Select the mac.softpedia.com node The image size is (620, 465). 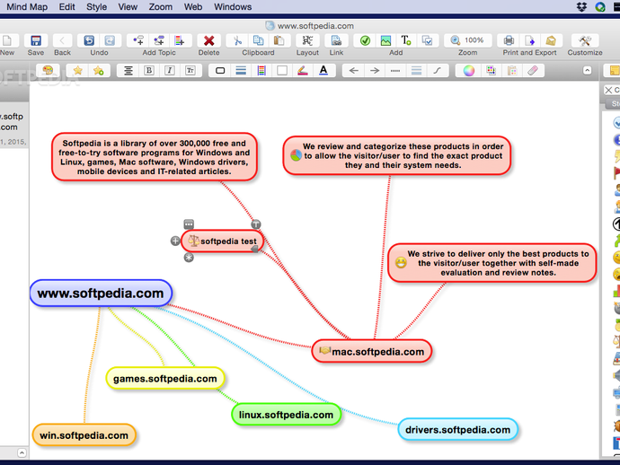[371, 351]
